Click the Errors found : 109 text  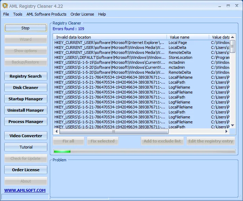pyautogui.click(x=68, y=29)
